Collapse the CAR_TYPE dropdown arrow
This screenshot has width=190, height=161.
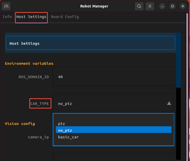click(169, 103)
